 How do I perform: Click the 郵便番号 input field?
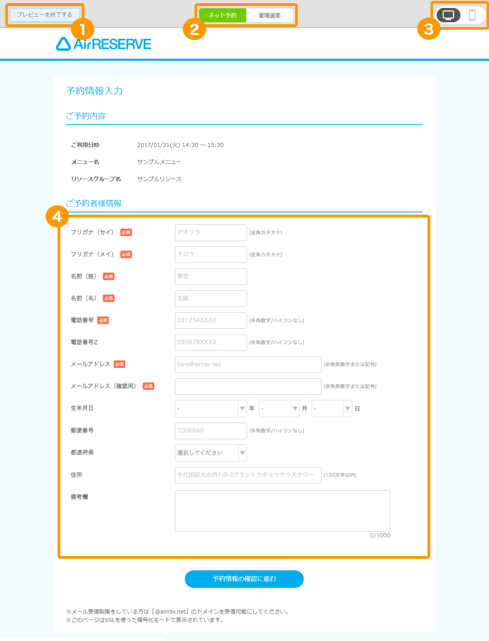coord(211,431)
